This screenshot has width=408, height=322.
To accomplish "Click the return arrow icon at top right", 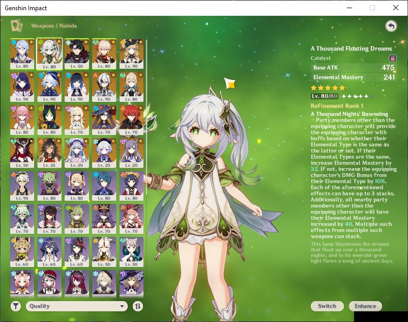I will 391,26.
